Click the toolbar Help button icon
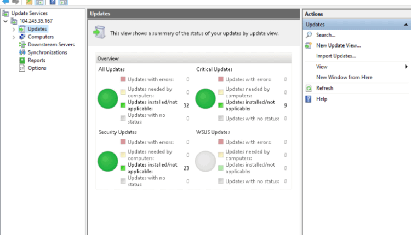Viewport: 411px width, 235px height. point(53,2)
